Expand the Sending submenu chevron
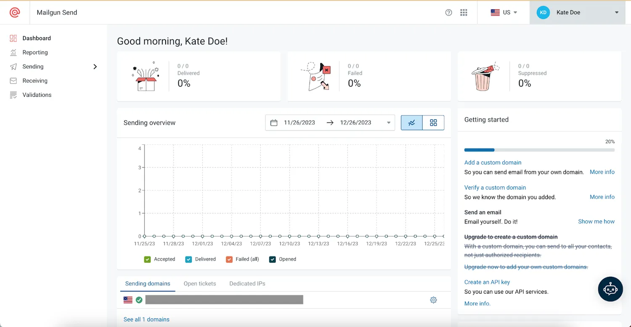631x327 pixels. pos(95,67)
